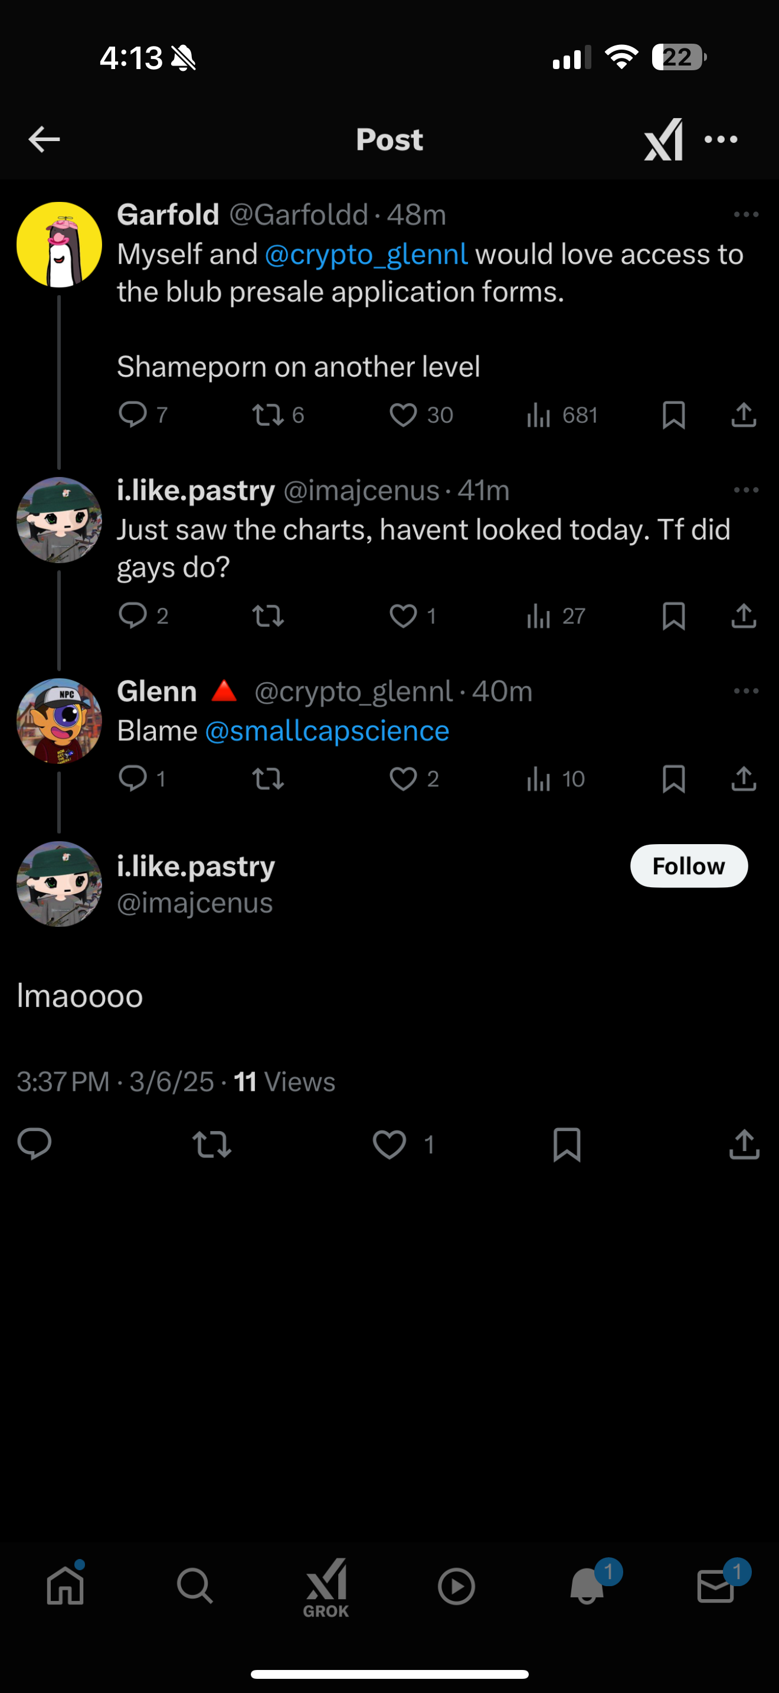Repost Garfold's post with 6 reposts
779x1693 pixels.
coord(268,416)
